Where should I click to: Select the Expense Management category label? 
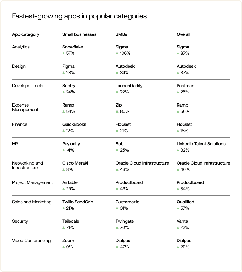point(25,107)
